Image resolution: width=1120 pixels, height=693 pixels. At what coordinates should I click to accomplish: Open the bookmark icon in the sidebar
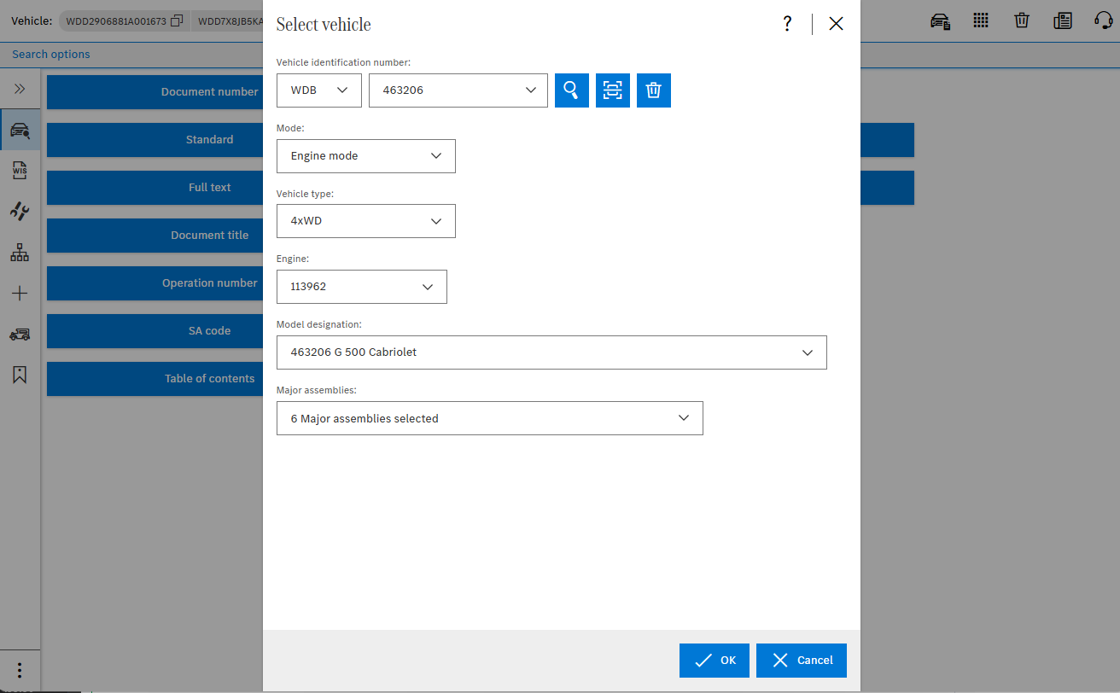20,375
